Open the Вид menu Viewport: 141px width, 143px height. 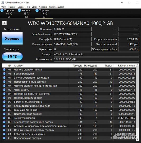coord(28,7)
